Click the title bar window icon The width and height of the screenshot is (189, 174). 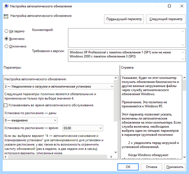click(6, 6)
